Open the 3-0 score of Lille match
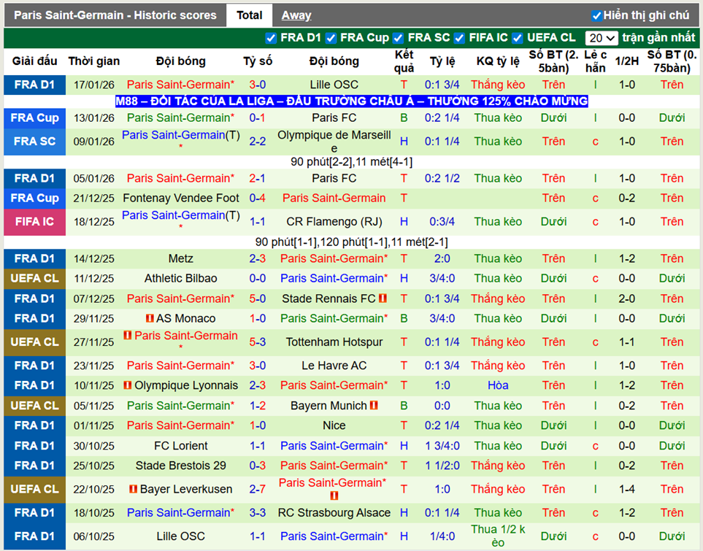Screen dimensions: 703x551 click(x=258, y=84)
